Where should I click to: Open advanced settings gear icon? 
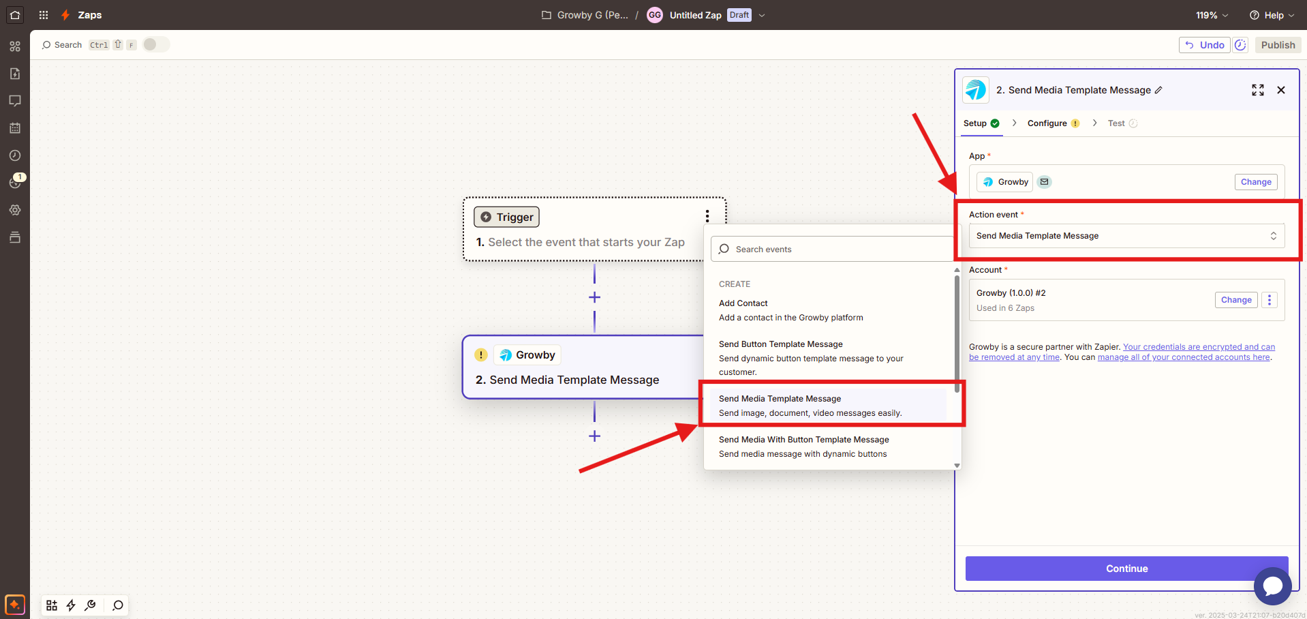[15, 210]
